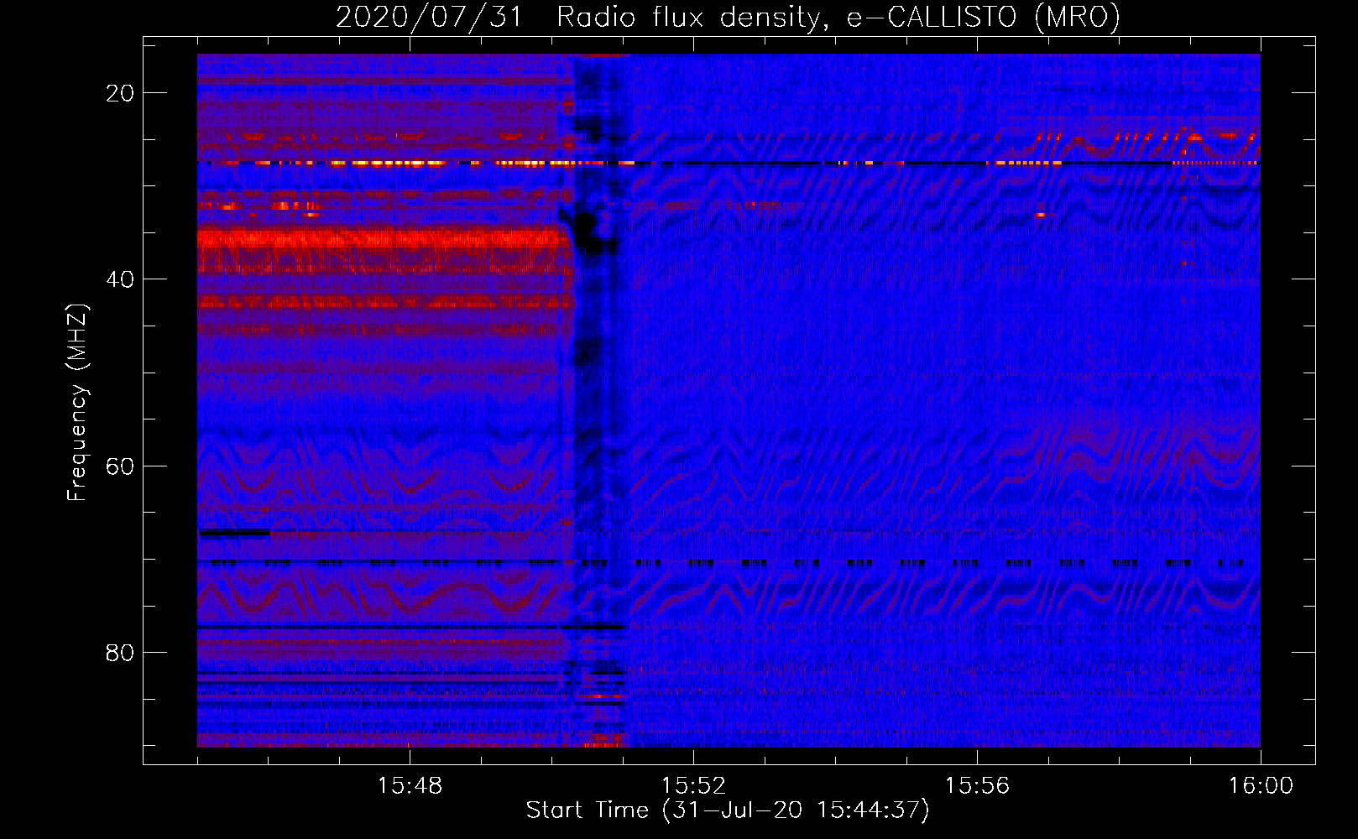The image size is (1358, 839).
Task: Click the frequency tick label 80
Action: tap(120, 652)
